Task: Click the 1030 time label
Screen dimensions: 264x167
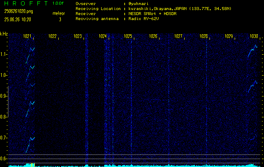Action: 254,36
